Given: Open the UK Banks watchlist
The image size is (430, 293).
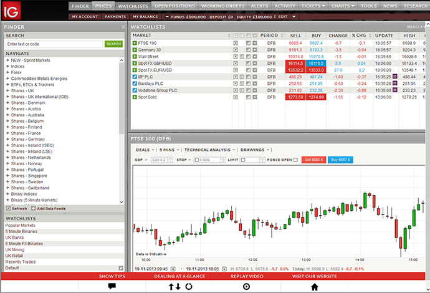Looking at the screenshot, I should pos(14,238).
